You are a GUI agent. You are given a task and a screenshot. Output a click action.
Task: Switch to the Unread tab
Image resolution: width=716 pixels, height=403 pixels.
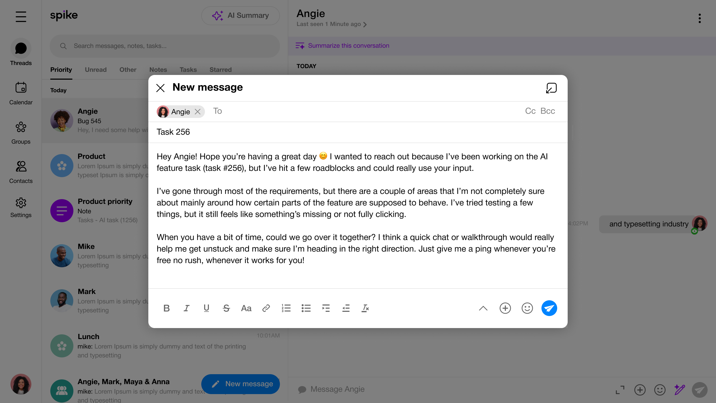point(96,69)
